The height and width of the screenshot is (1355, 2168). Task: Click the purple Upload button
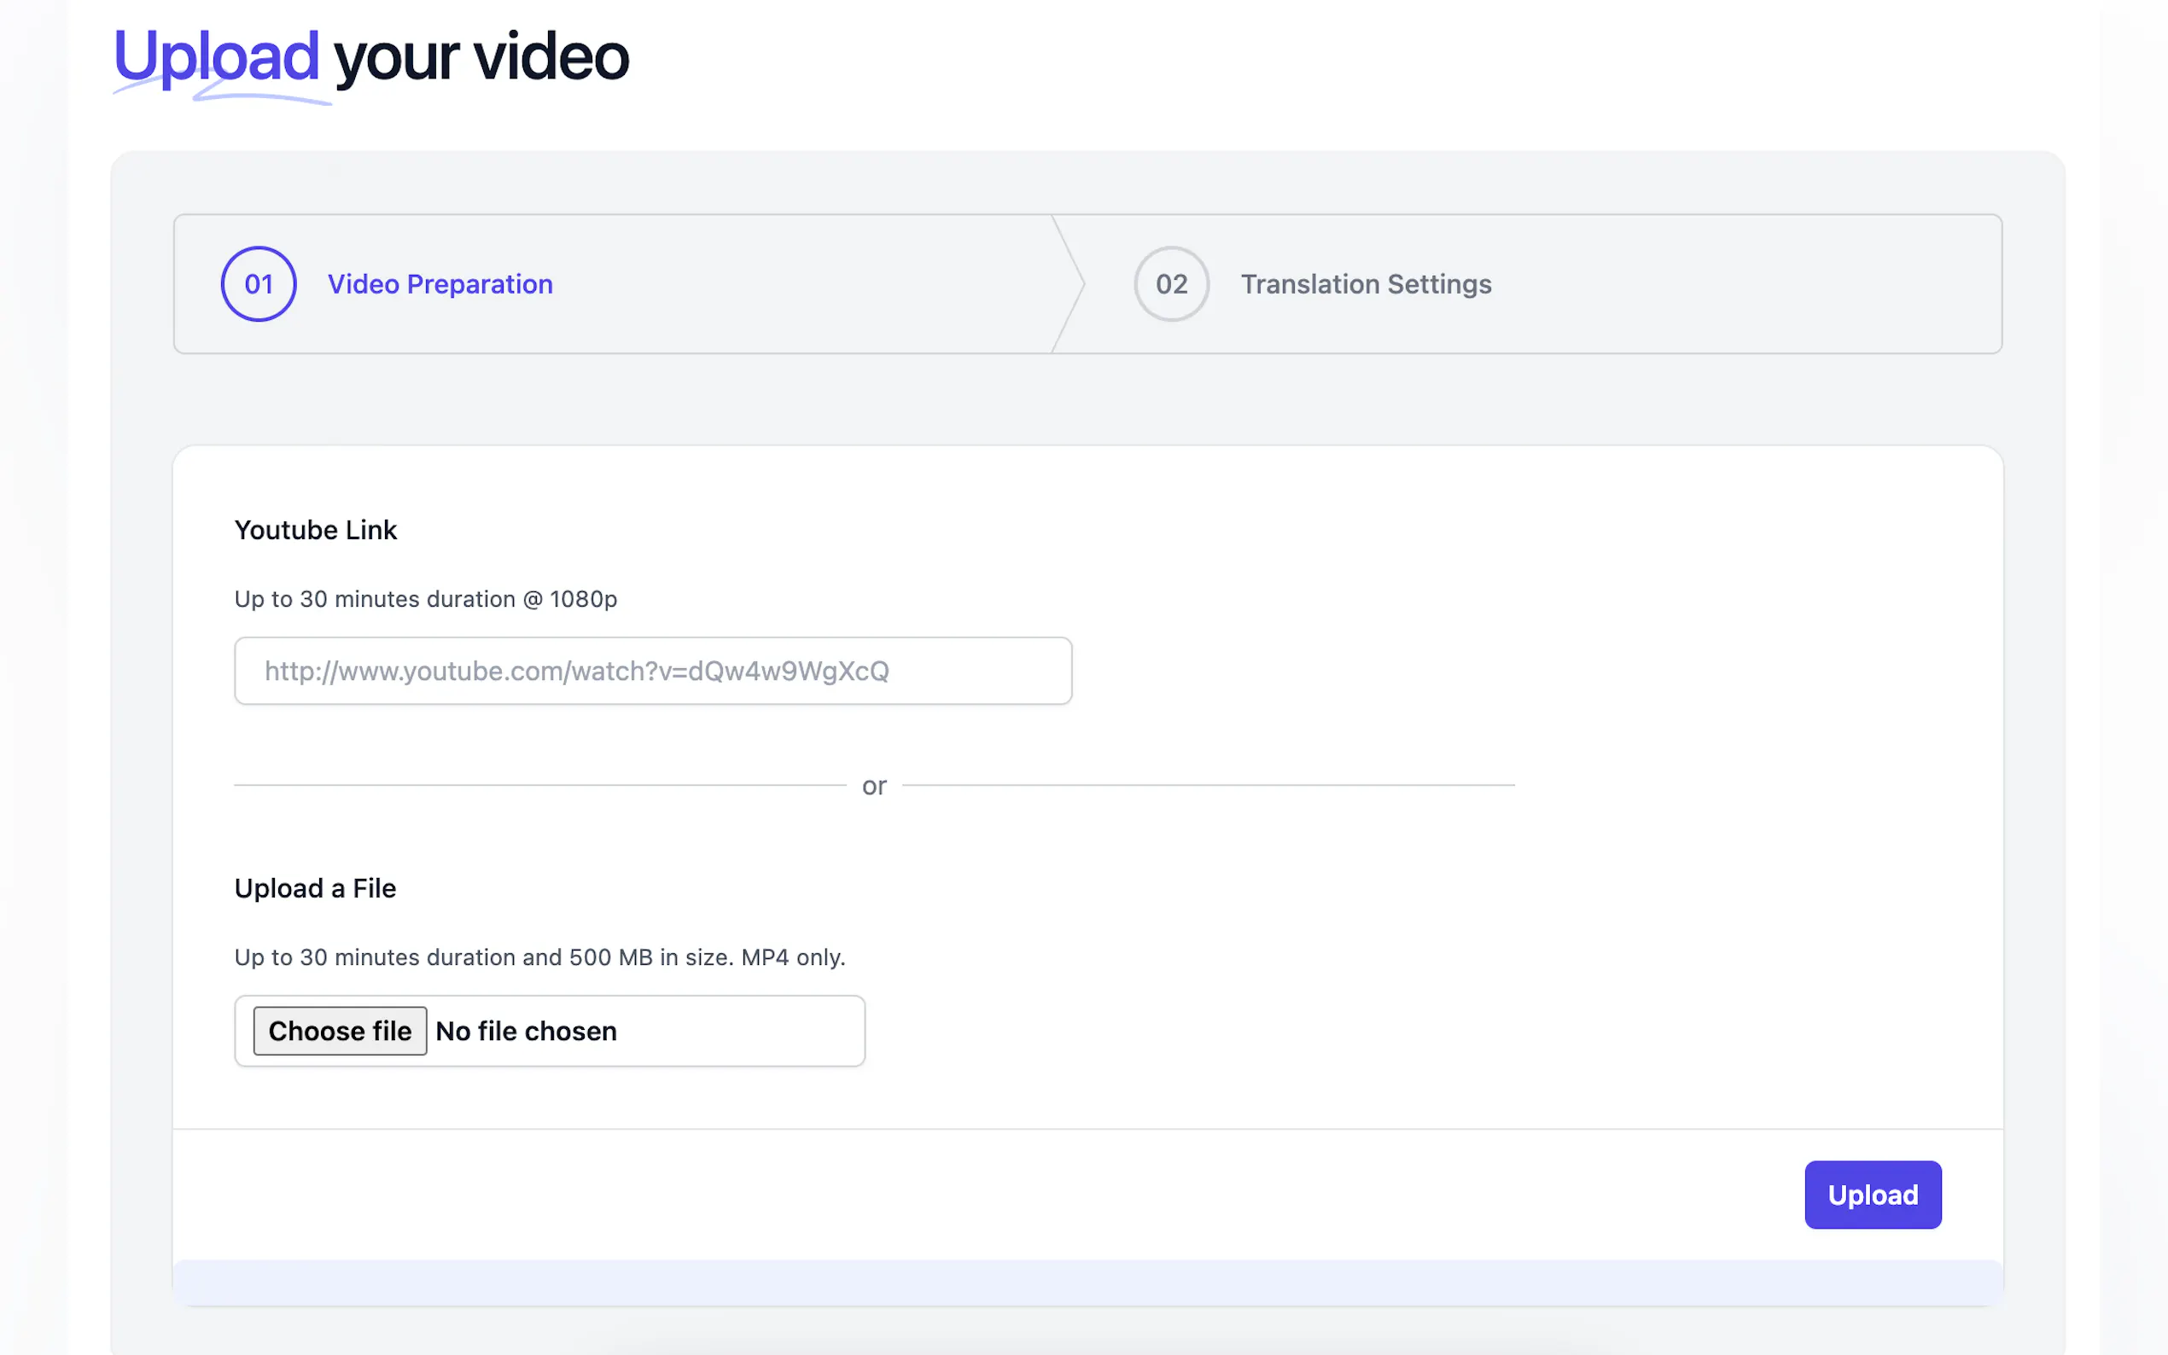(x=1872, y=1195)
